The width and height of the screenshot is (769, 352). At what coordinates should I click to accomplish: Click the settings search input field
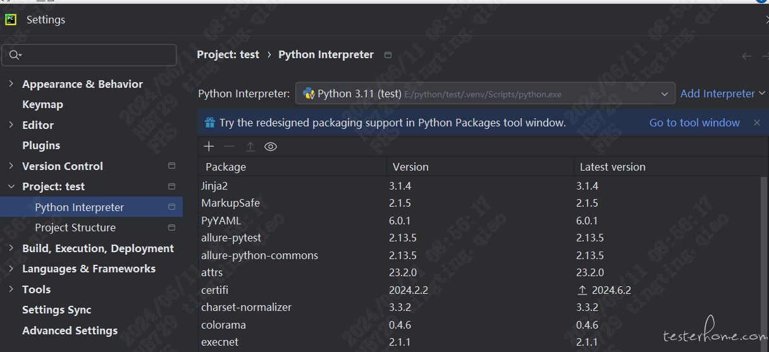point(89,56)
